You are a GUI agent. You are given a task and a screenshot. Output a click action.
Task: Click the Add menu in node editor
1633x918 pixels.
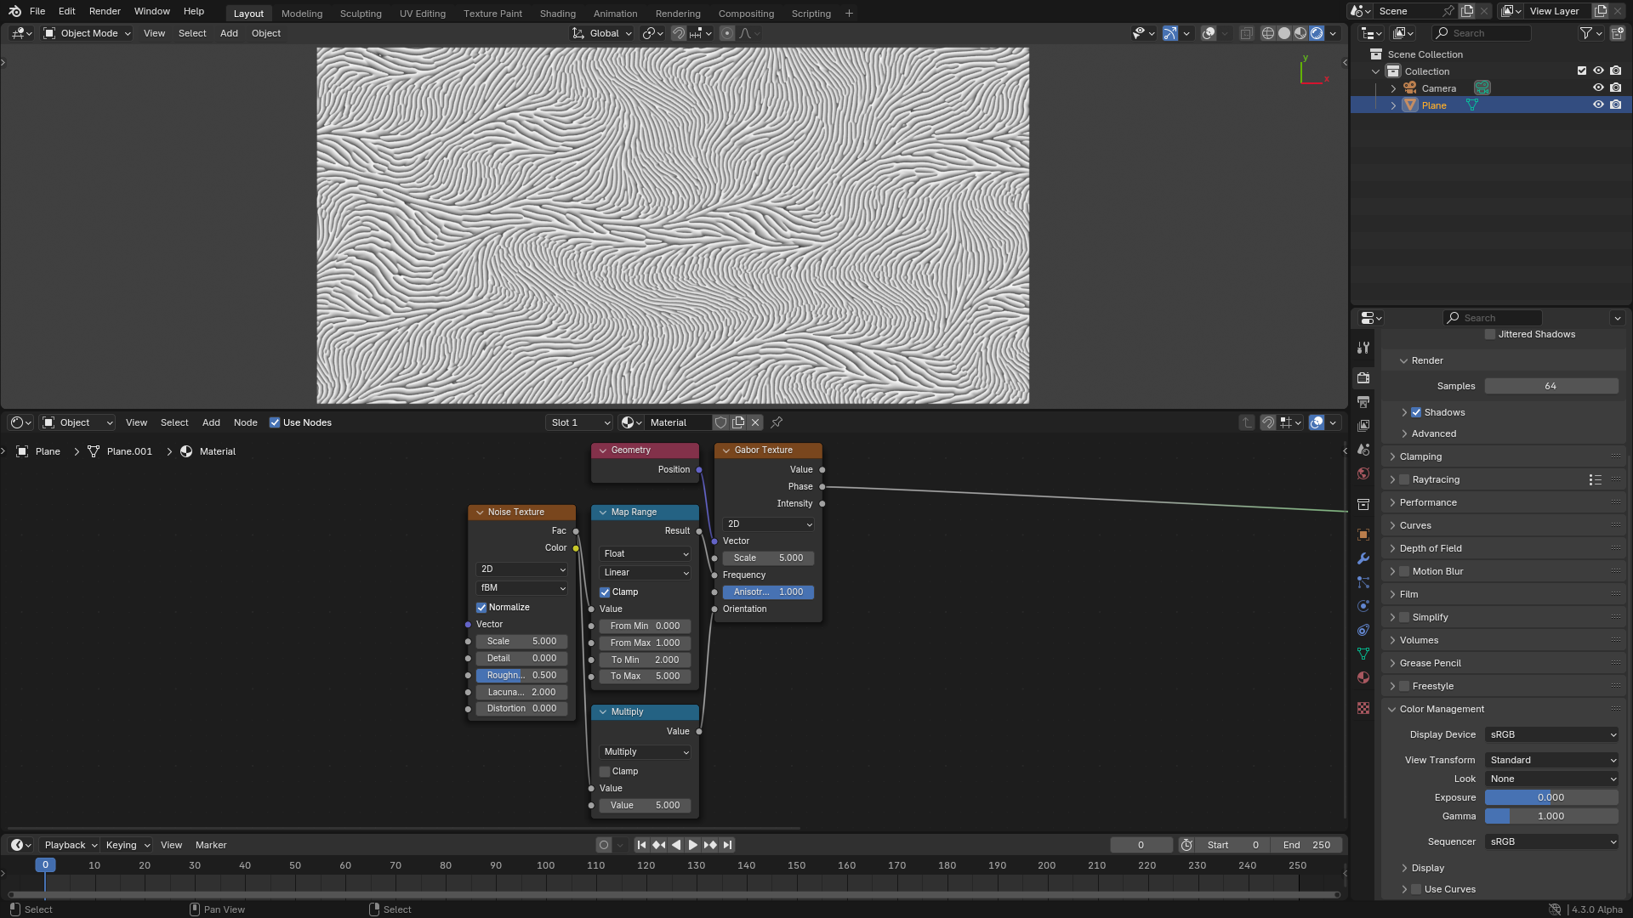pyautogui.click(x=211, y=422)
